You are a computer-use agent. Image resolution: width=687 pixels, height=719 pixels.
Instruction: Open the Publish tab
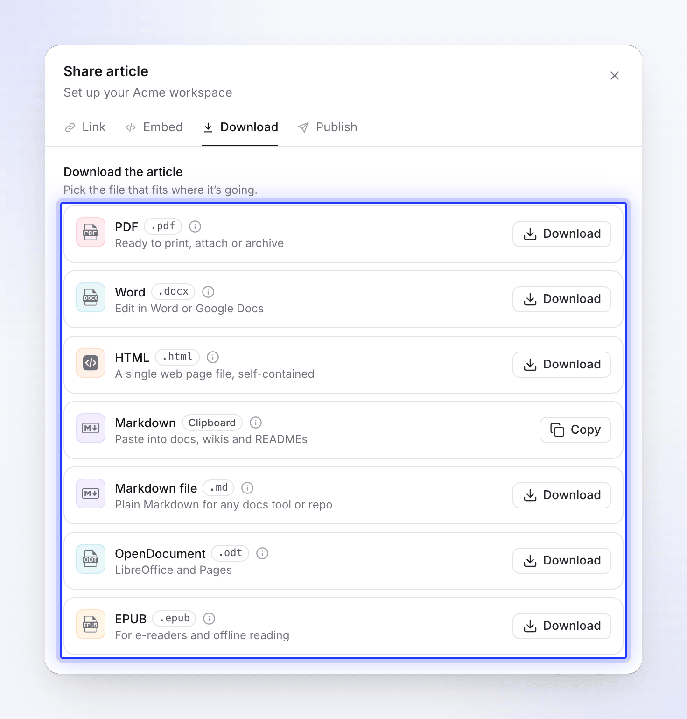point(328,127)
